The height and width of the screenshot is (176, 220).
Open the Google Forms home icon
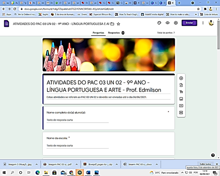pos(6,23)
